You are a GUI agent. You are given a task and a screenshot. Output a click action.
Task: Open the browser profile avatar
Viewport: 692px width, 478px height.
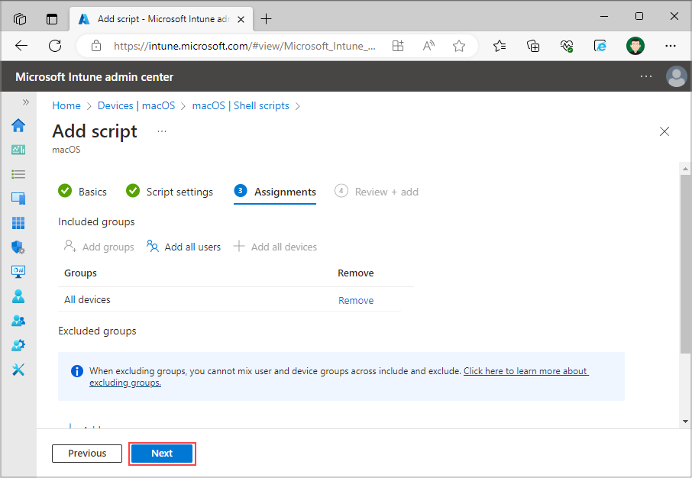[635, 46]
